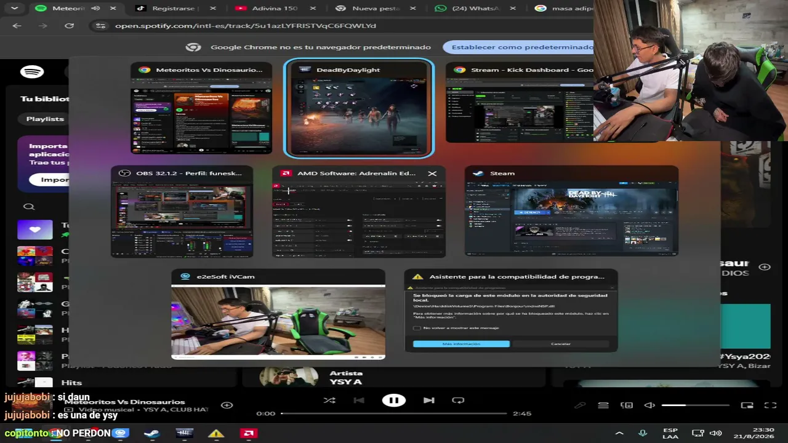Close the Nueva pestaña tab

coord(412,9)
